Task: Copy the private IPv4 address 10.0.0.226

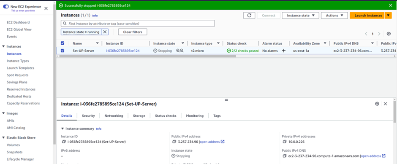Action: 284,142
